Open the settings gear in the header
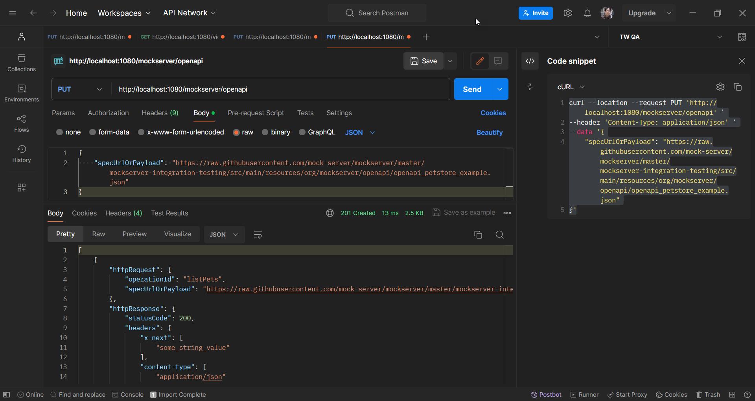 (567, 13)
